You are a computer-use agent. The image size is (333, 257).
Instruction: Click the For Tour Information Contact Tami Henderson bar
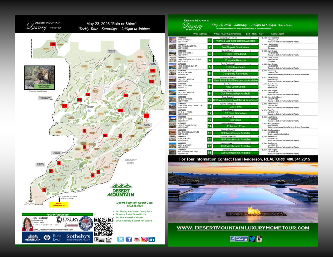243,159
